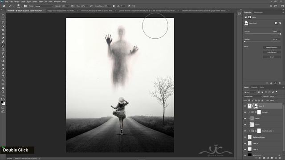This screenshot has width=285, height=160.
Task: Toggle pressure for size button
Action: point(129,6)
